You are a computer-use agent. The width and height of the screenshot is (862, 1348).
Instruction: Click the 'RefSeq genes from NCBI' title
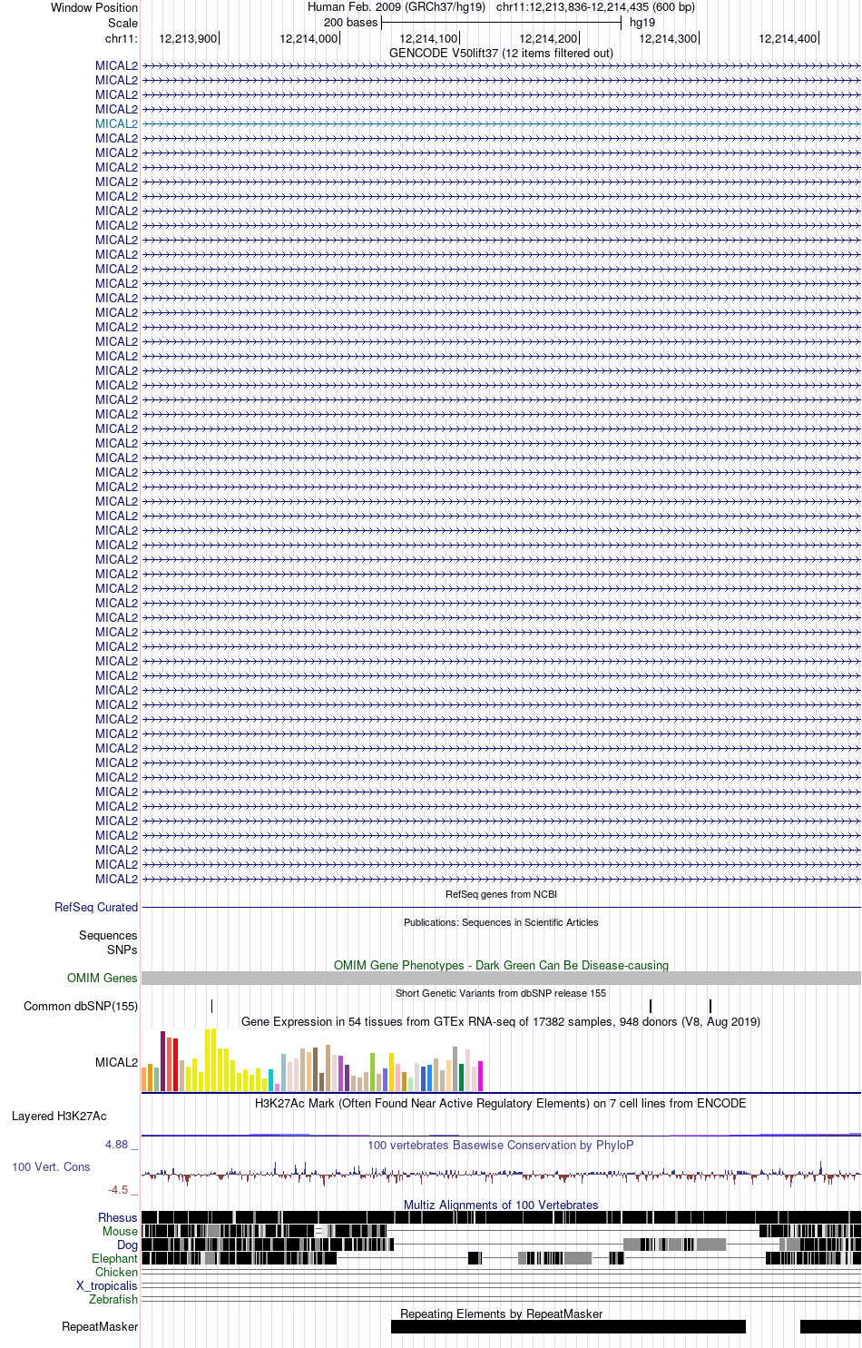coord(501,894)
